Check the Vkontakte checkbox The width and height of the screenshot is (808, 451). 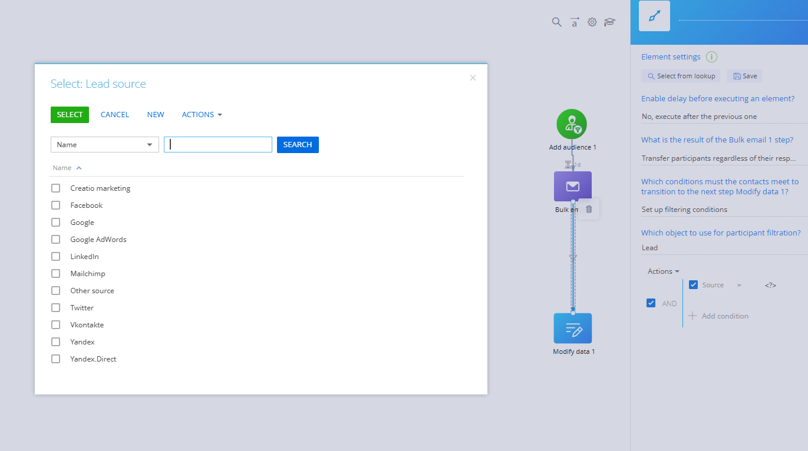pyautogui.click(x=56, y=325)
